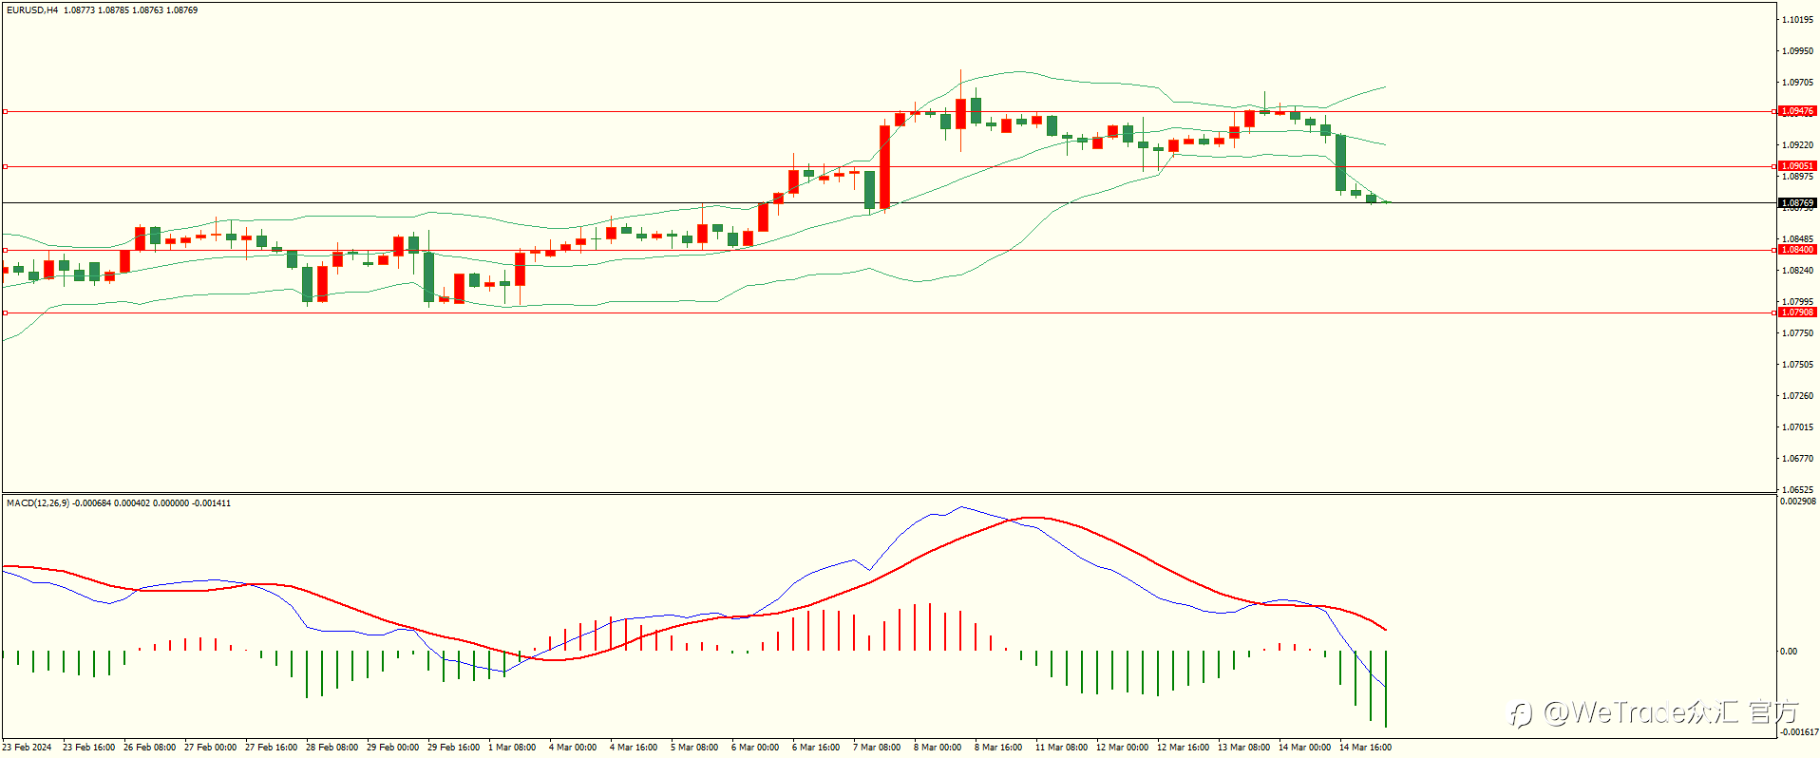Click the 29 Feb 16:00 time label
1820x758 pixels.
click(453, 748)
